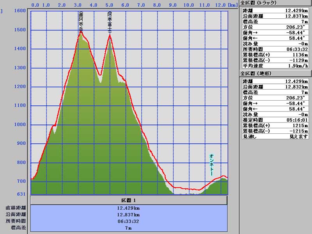Click the 12.0 km distance axis label

[x=220, y=5]
